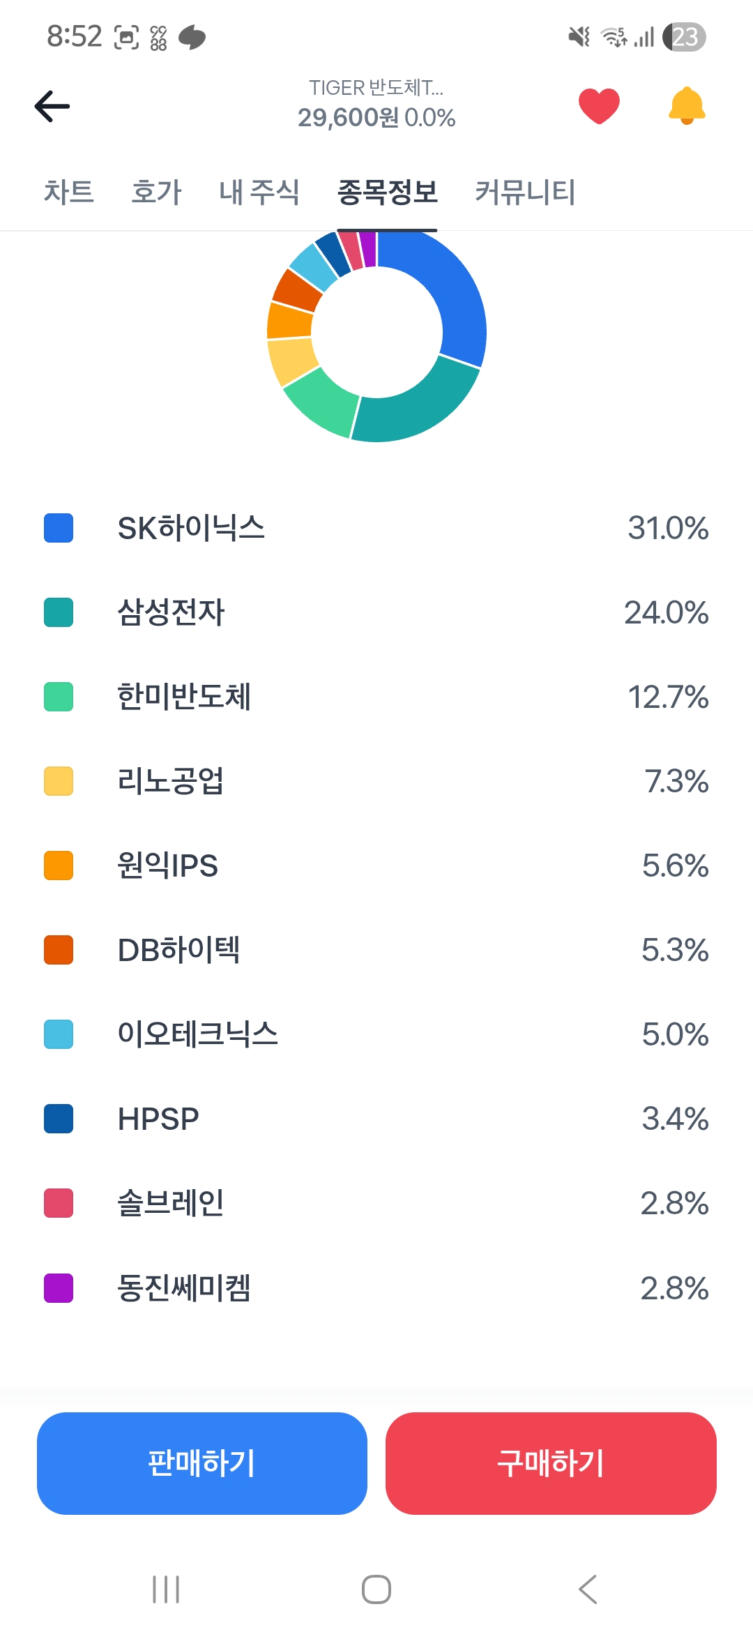The height and width of the screenshot is (1632, 753).
Task: Tap the blue SK하이닉스 color swatch
Action: [59, 528]
